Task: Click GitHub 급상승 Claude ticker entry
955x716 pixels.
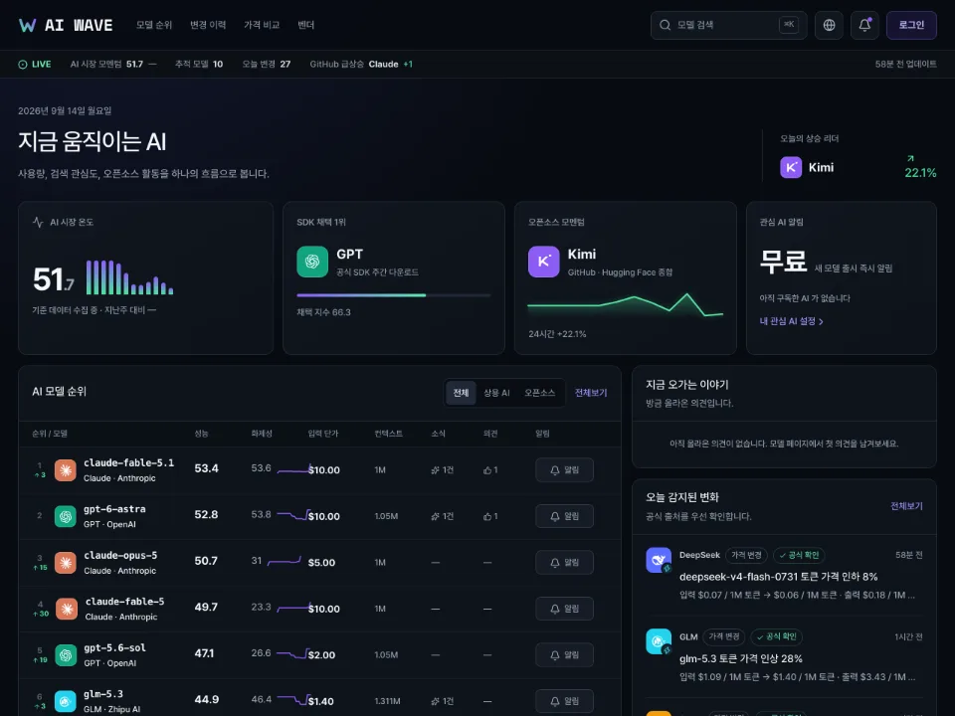Action: click(x=361, y=64)
